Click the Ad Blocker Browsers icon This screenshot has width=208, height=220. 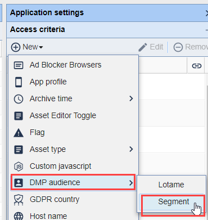[x=19, y=65]
